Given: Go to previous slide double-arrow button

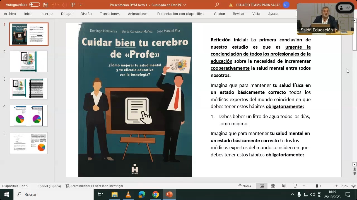Looking at the screenshot, I should (355, 169).
